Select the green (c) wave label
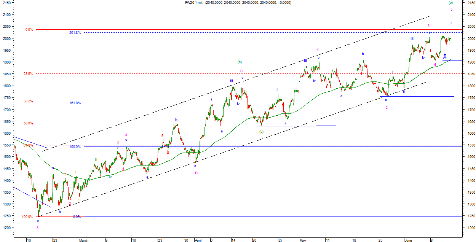This screenshot has width=476, height=242. coord(451,3)
